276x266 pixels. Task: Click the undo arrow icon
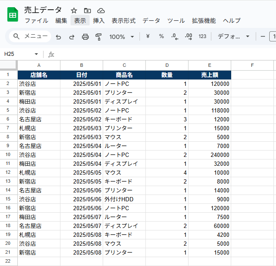58,37
